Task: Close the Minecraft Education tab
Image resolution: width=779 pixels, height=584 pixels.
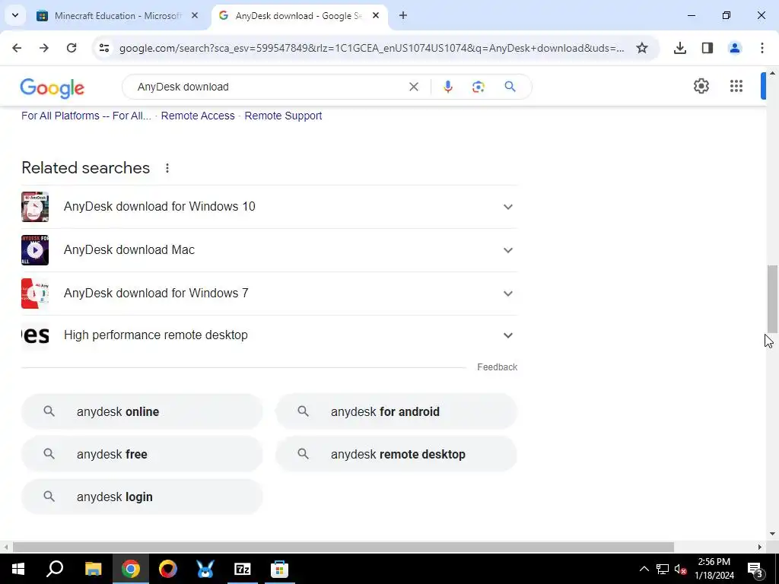Action: [x=195, y=15]
